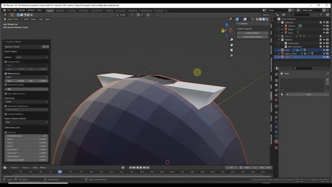
Task: Hide the Camera object with eye icon
Action: (324, 26)
